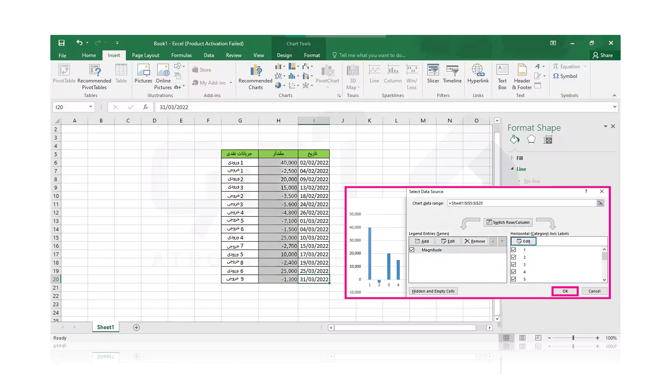Viewport: 671px width, 377px height.
Task: Click the Tell me what you want box
Action: pyautogui.click(x=369, y=55)
